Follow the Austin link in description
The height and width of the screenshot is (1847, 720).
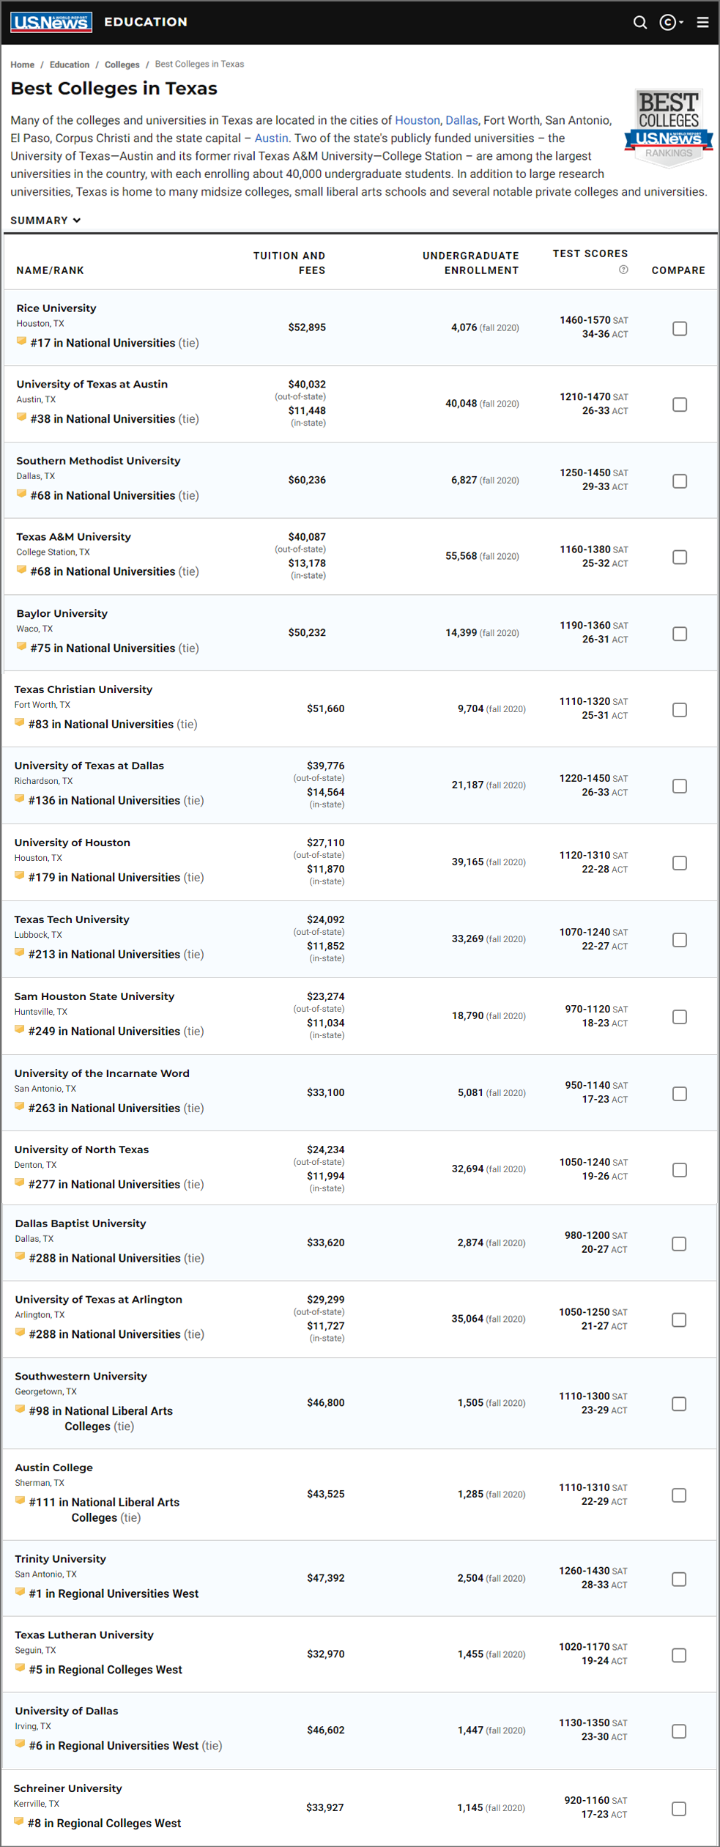(x=271, y=138)
